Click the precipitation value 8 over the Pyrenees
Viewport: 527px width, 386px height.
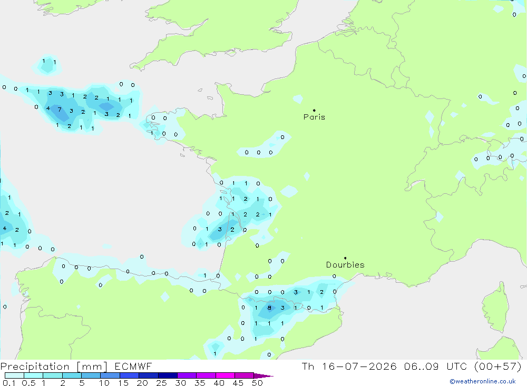(269, 308)
